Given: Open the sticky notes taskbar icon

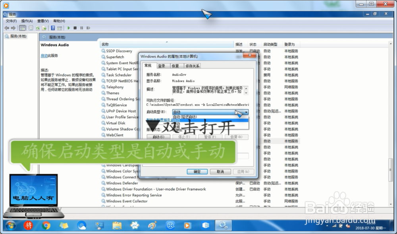Looking at the screenshot, I should point(64,225).
